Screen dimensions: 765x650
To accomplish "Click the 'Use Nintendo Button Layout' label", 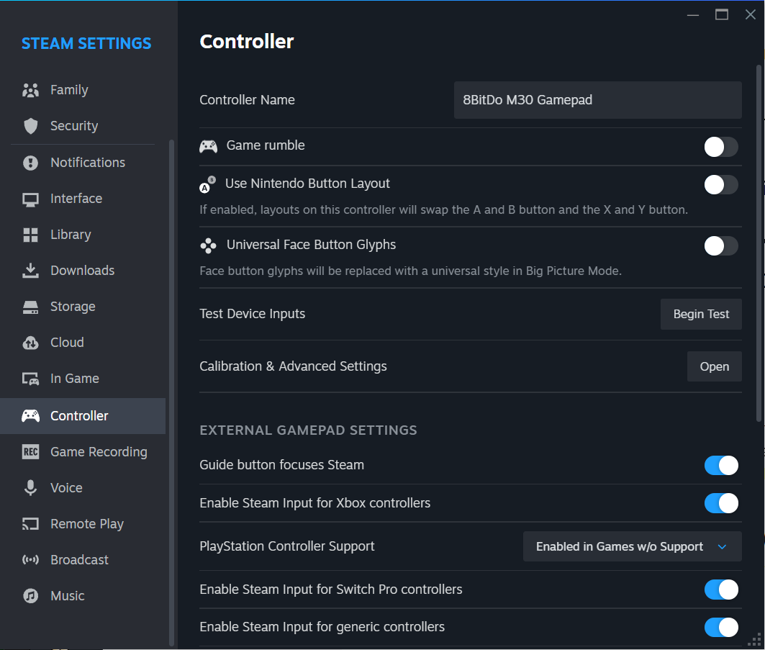I will (x=307, y=184).
